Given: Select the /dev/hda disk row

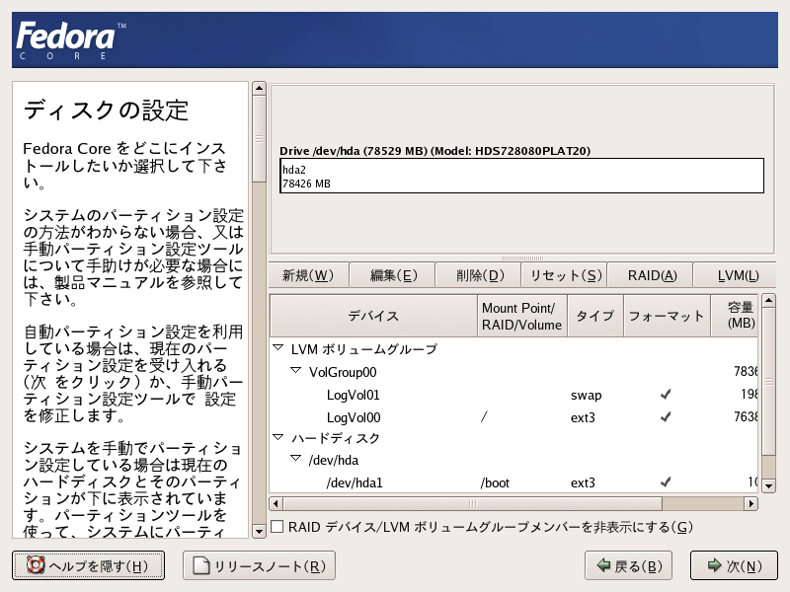Looking at the screenshot, I should [513, 460].
